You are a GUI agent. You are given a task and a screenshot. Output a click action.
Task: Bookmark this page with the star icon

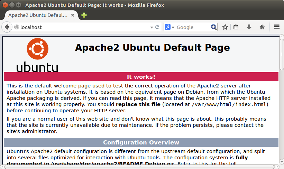pos(225,27)
